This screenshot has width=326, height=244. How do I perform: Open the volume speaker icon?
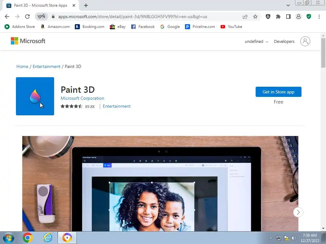(x=294, y=238)
